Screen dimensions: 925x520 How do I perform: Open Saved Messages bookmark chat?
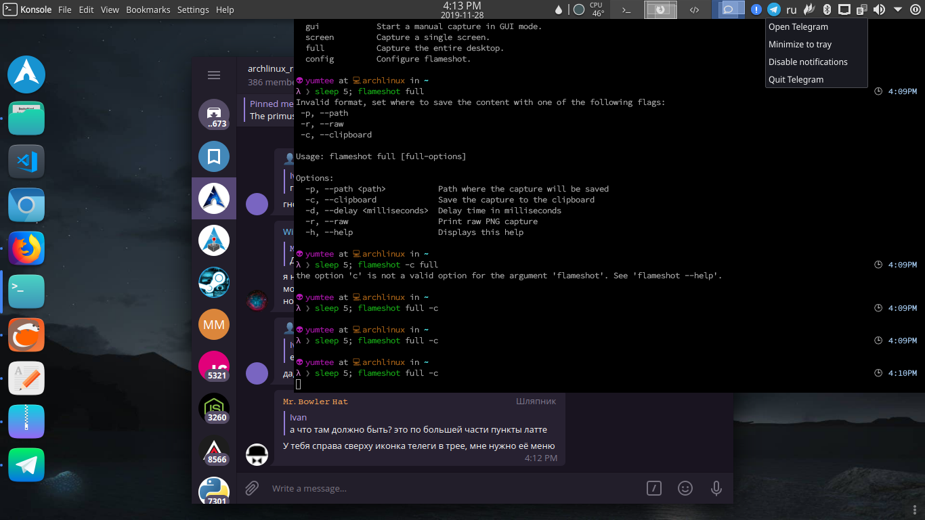(214, 156)
